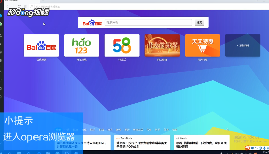Screen dimensions: 269x154
Task: Select the 艺术 news category
Action: (x=166, y=130)
